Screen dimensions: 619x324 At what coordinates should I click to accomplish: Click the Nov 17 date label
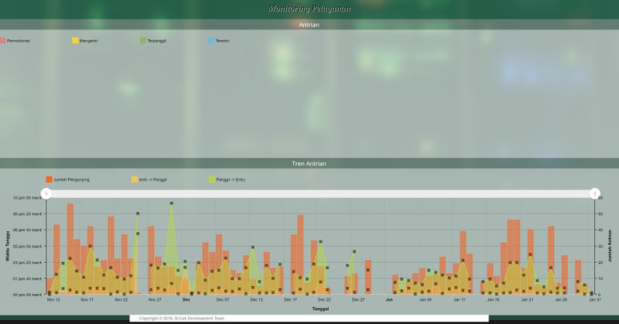tap(87, 300)
